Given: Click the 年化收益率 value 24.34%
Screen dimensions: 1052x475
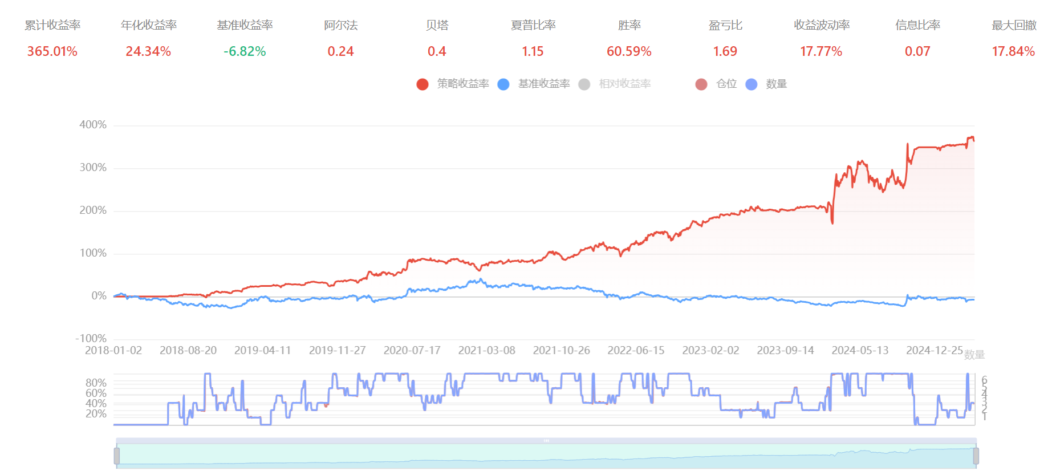Looking at the screenshot, I should pos(148,51).
